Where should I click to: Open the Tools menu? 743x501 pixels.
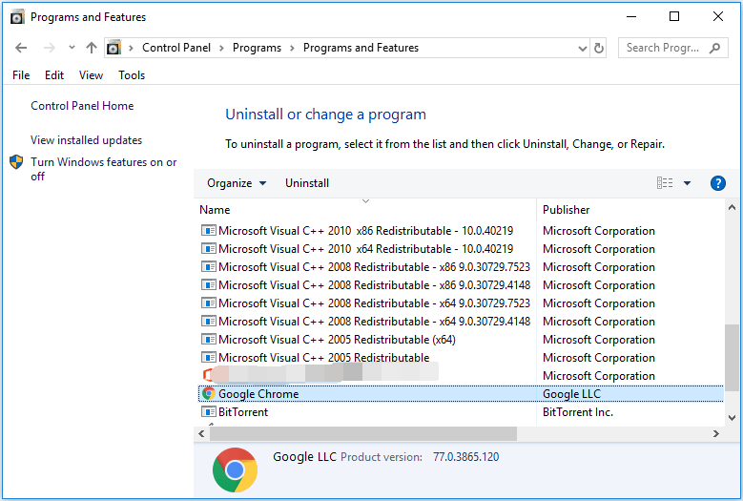coord(132,75)
